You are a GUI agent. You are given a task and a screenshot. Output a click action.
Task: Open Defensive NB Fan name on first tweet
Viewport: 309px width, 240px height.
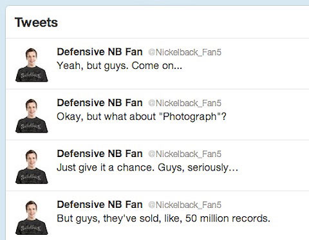(x=100, y=52)
